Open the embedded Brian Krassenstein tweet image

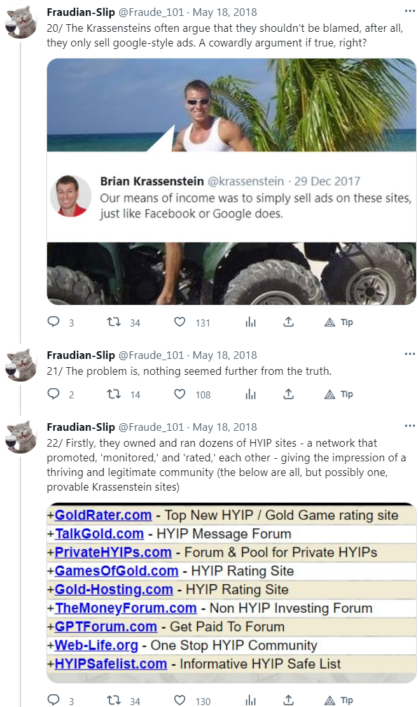point(232,181)
